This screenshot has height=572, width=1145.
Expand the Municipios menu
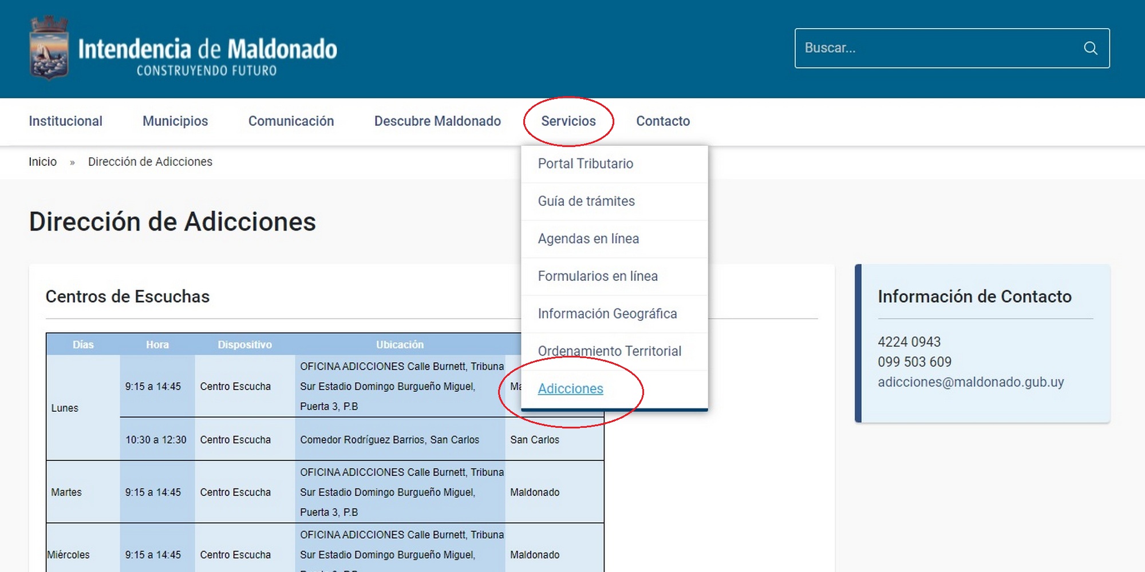click(175, 121)
